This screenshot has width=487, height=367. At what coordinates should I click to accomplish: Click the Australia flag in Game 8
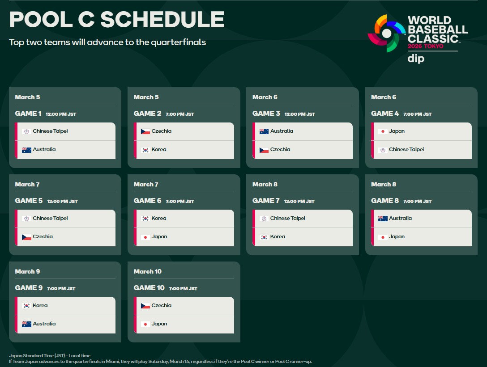383,219
